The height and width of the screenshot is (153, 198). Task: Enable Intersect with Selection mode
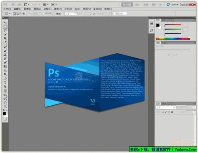coord(24,13)
